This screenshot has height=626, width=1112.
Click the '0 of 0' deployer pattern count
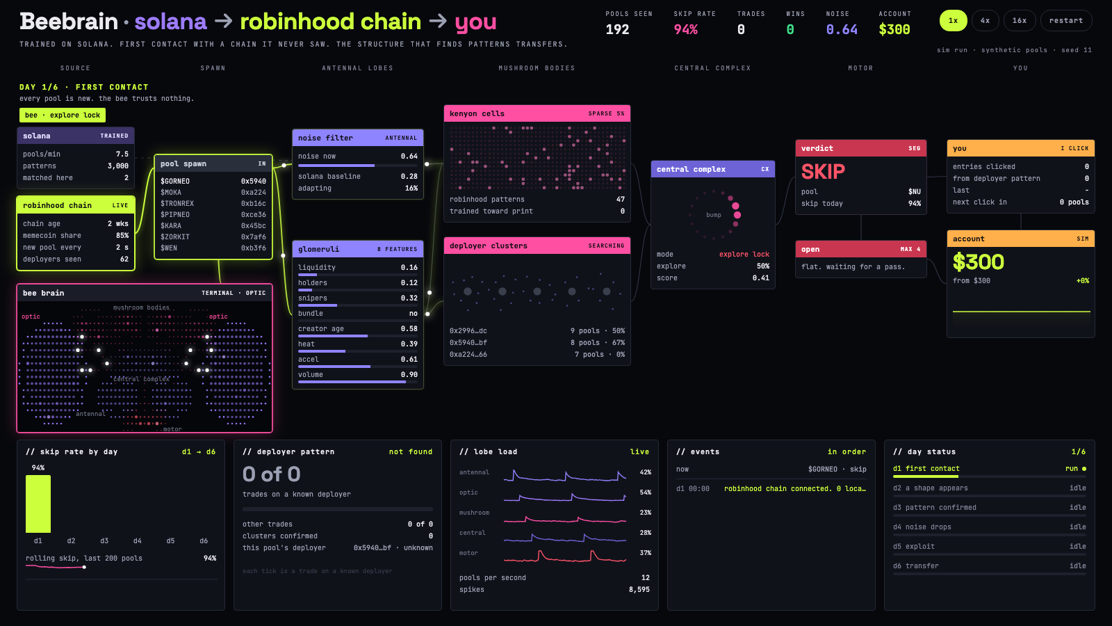271,474
